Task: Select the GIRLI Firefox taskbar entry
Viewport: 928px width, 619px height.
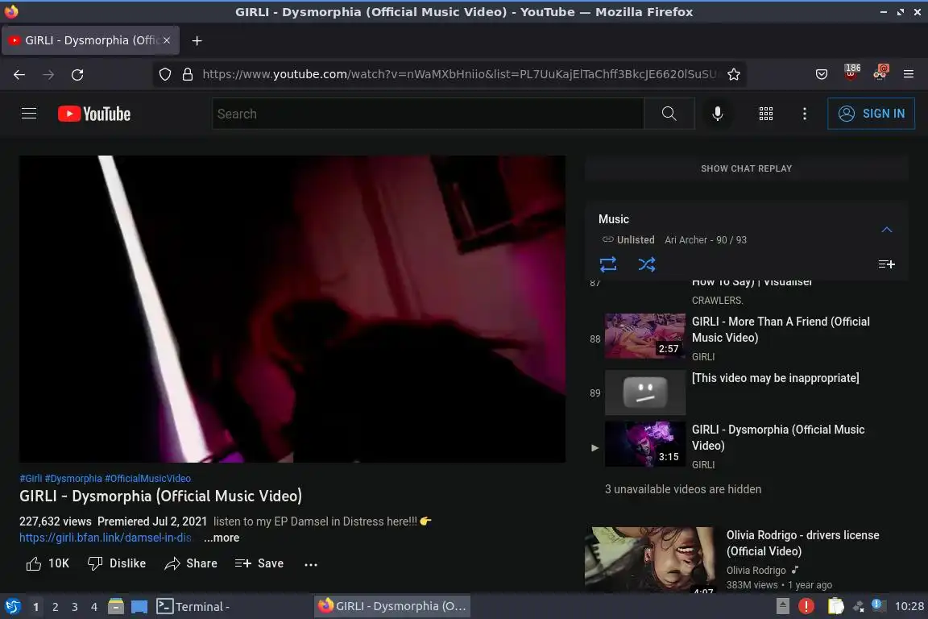Action: pyautogui.click(x=391, y=606)
